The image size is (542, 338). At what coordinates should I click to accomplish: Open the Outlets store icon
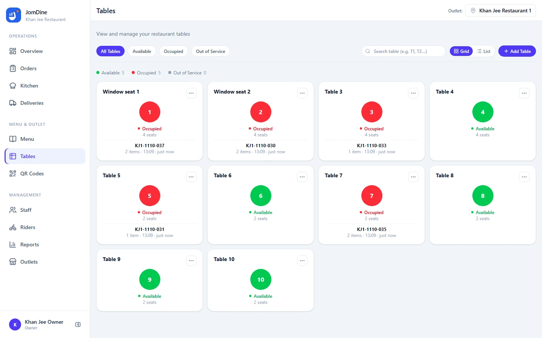tap(13, 262)
